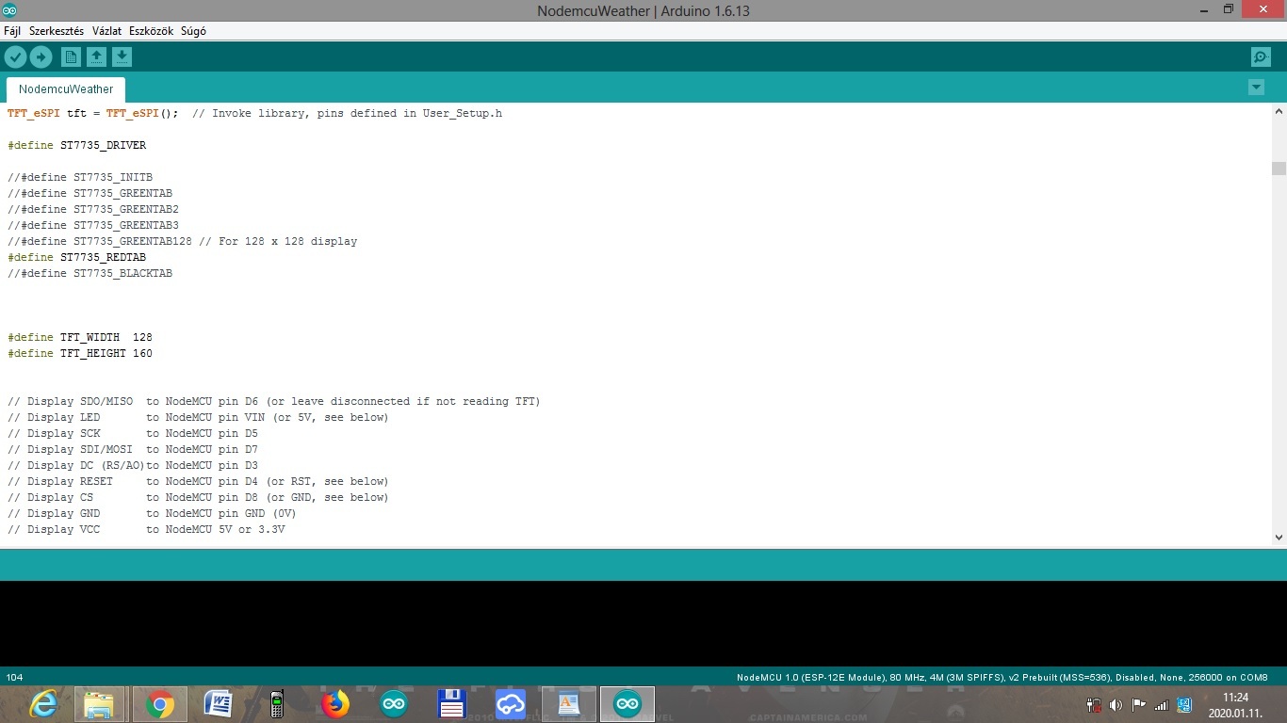This screenshot has width=1287, height=723.
Task: Click the #define TFT_WIDTH 128 line
Action: (80, 337)
